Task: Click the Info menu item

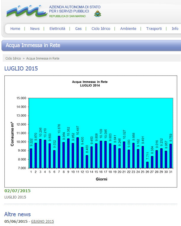Action: pos(175,29)
